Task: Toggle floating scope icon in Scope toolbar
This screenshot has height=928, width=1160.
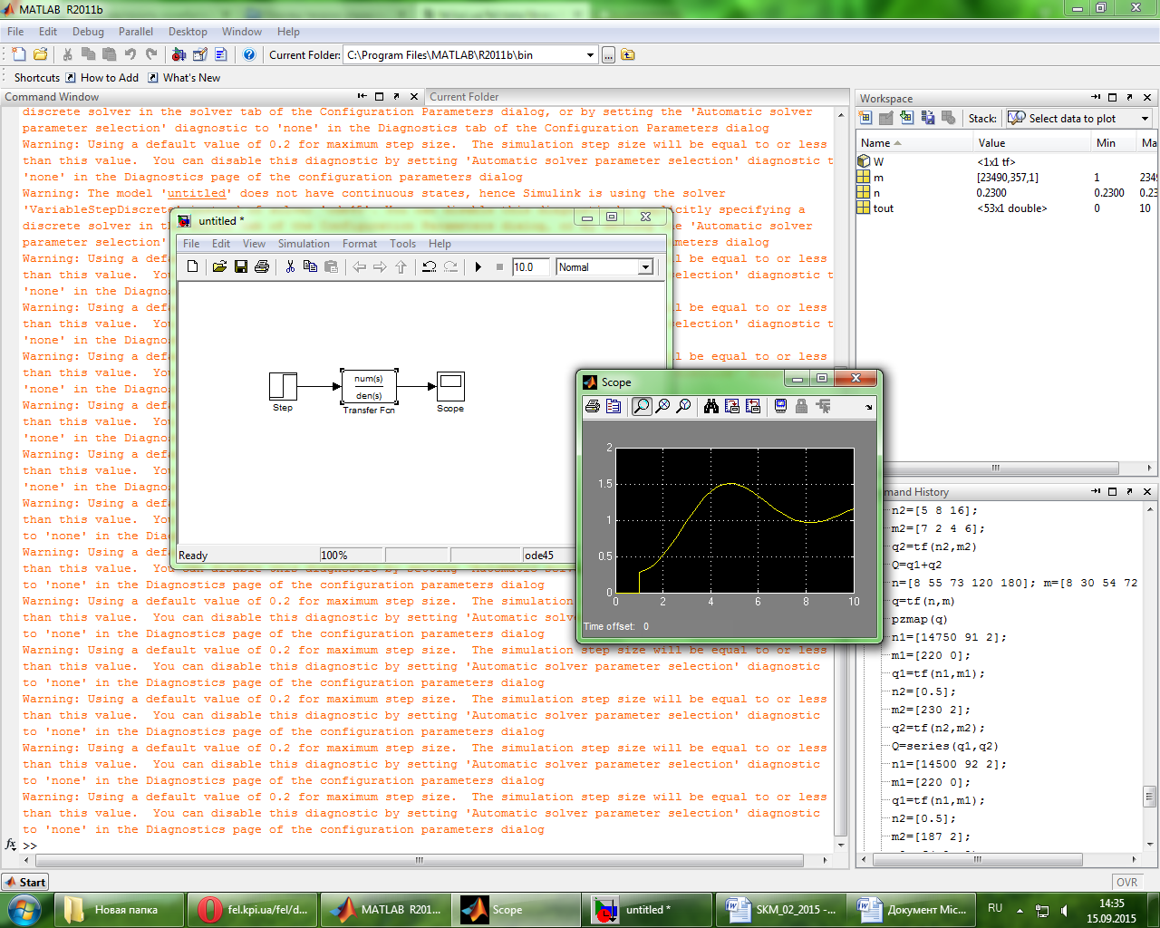Action: point(780,406)
